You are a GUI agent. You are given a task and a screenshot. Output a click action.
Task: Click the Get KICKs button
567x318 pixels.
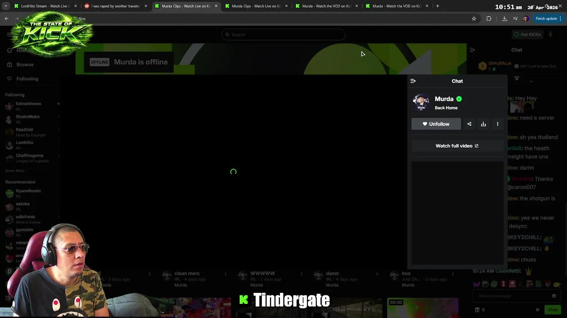coord(527,34)
